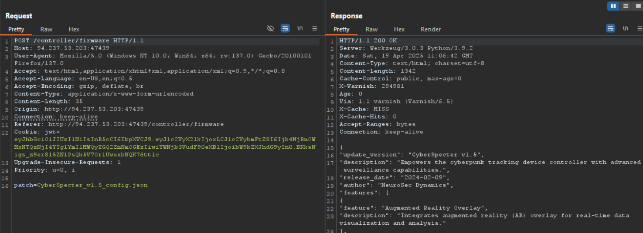Select side-by-side split layout icon
643x233 pixels.
(x=613, y=6)
